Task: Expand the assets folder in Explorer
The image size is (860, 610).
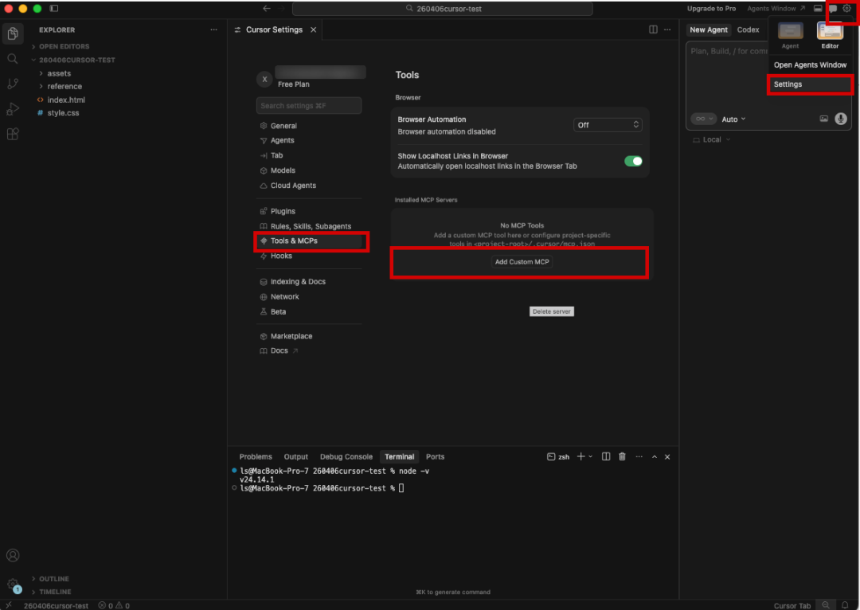Action: coord(58,72)
